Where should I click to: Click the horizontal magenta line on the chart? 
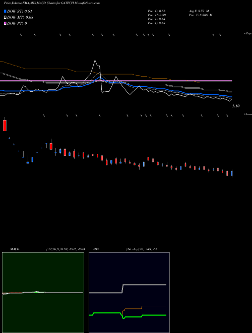tap(116, 81)
